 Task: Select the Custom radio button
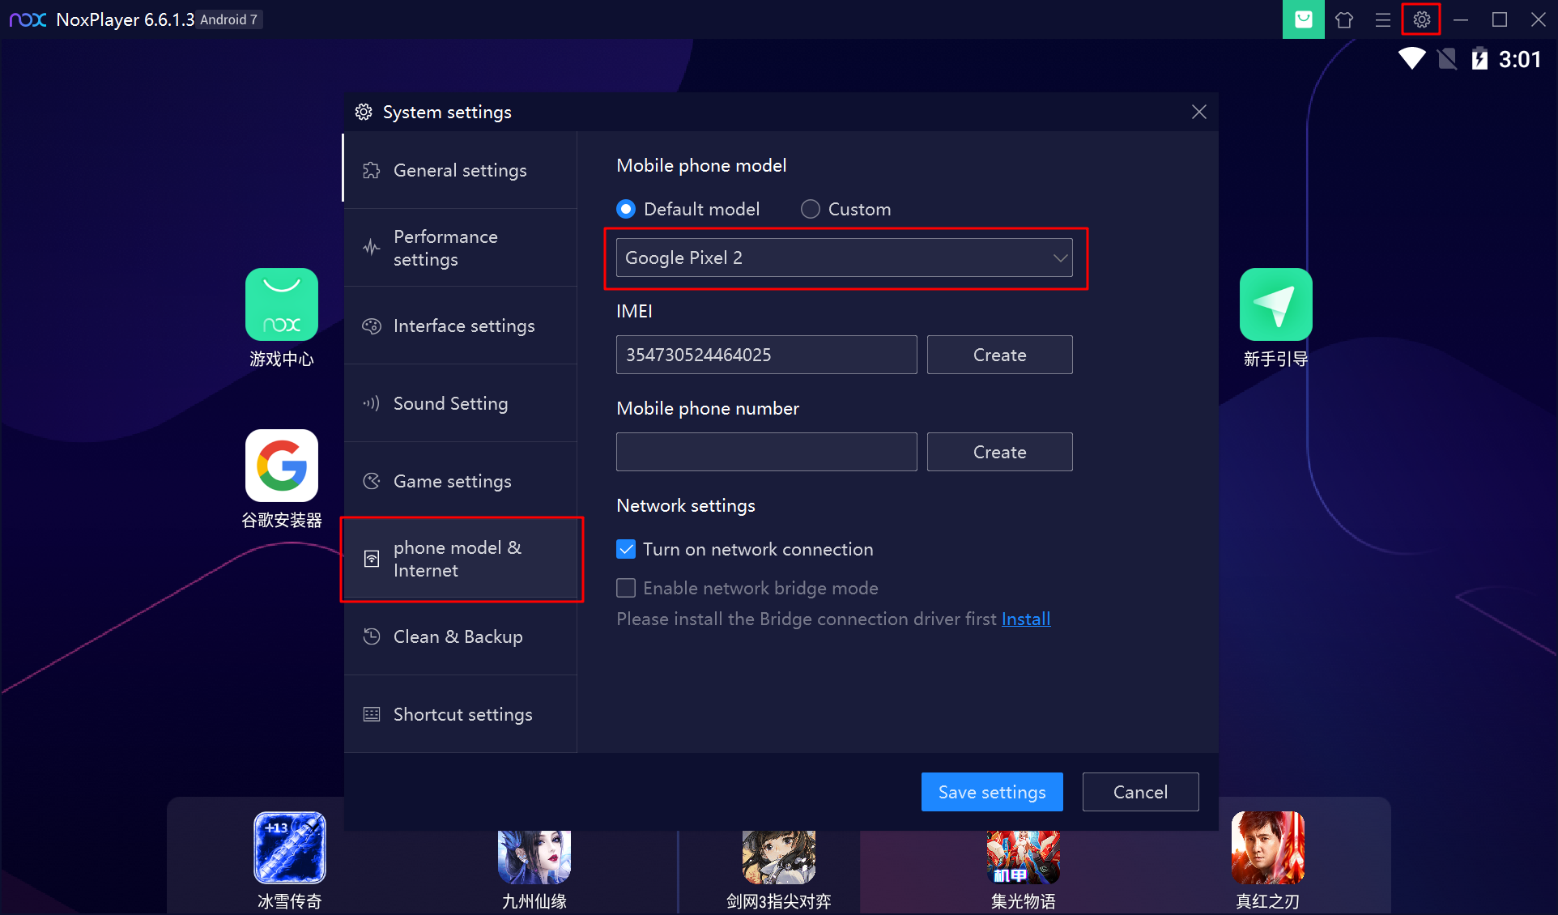click(x=810, y=209)
